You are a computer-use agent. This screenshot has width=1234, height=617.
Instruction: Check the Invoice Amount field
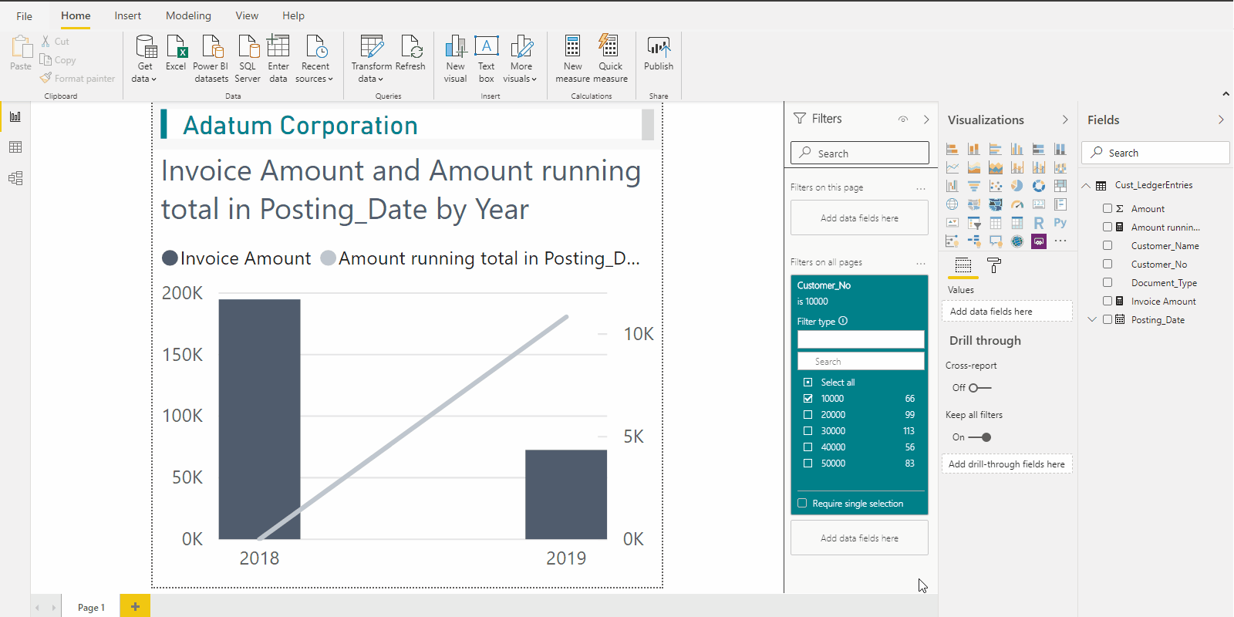click(1108, 302)
